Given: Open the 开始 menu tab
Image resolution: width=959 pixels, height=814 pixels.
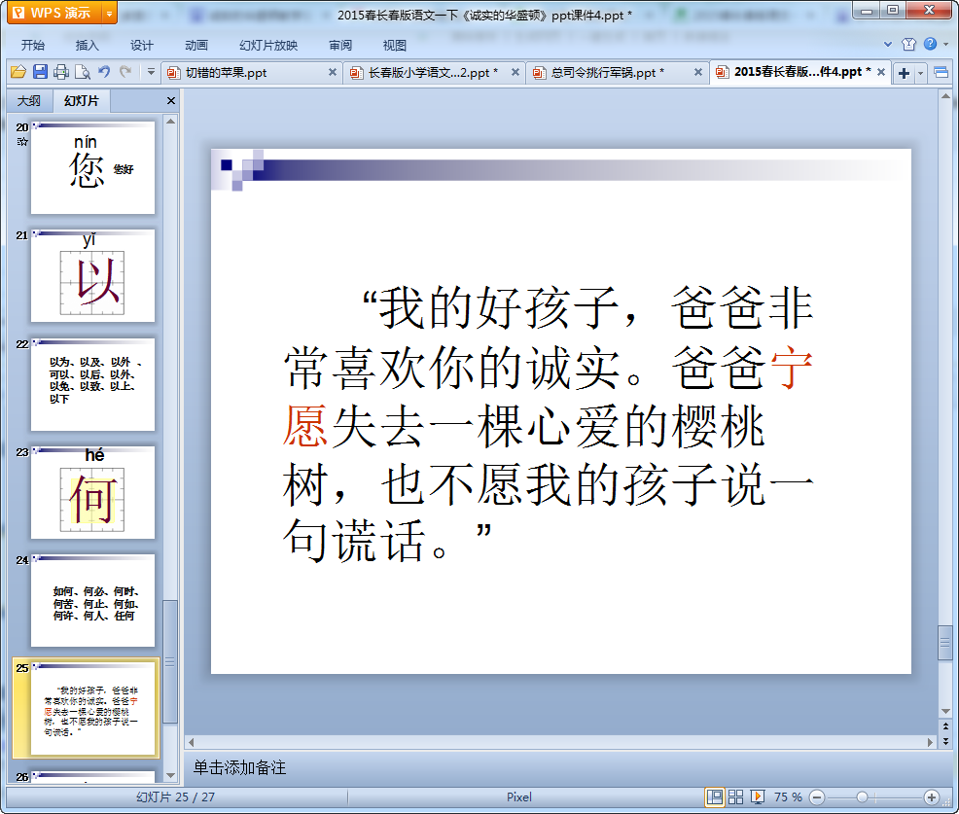Looking at the screenshot, I should (32, 46).
